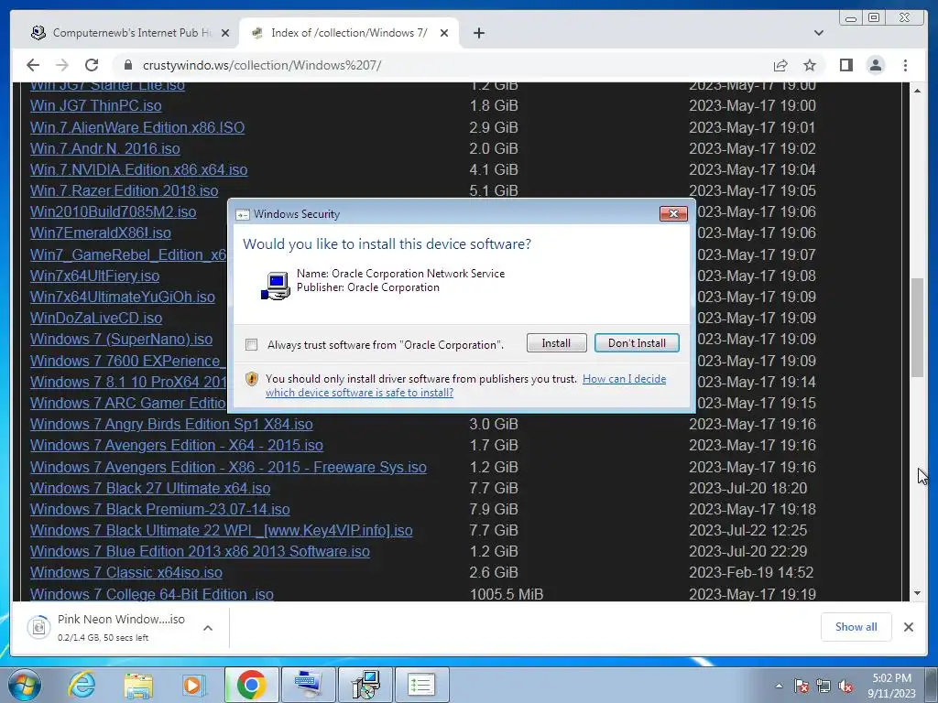Open Win JG7 ThinPC.iso link
938x703 pixels.
coord(95,106)
